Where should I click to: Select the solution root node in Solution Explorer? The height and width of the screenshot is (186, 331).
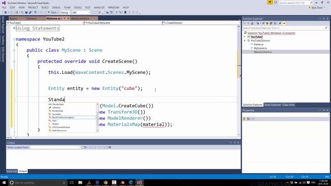(271, 33)
